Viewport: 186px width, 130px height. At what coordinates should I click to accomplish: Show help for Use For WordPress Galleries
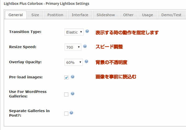tap(73, 94)
